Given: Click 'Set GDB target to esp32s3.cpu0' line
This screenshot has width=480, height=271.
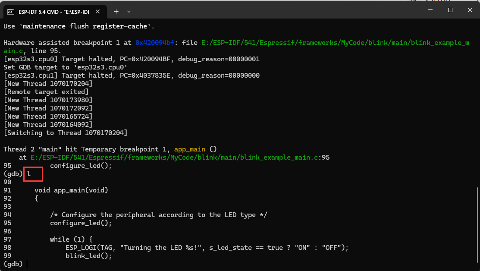Looking at the screenshot, I should tap(65, 67).
